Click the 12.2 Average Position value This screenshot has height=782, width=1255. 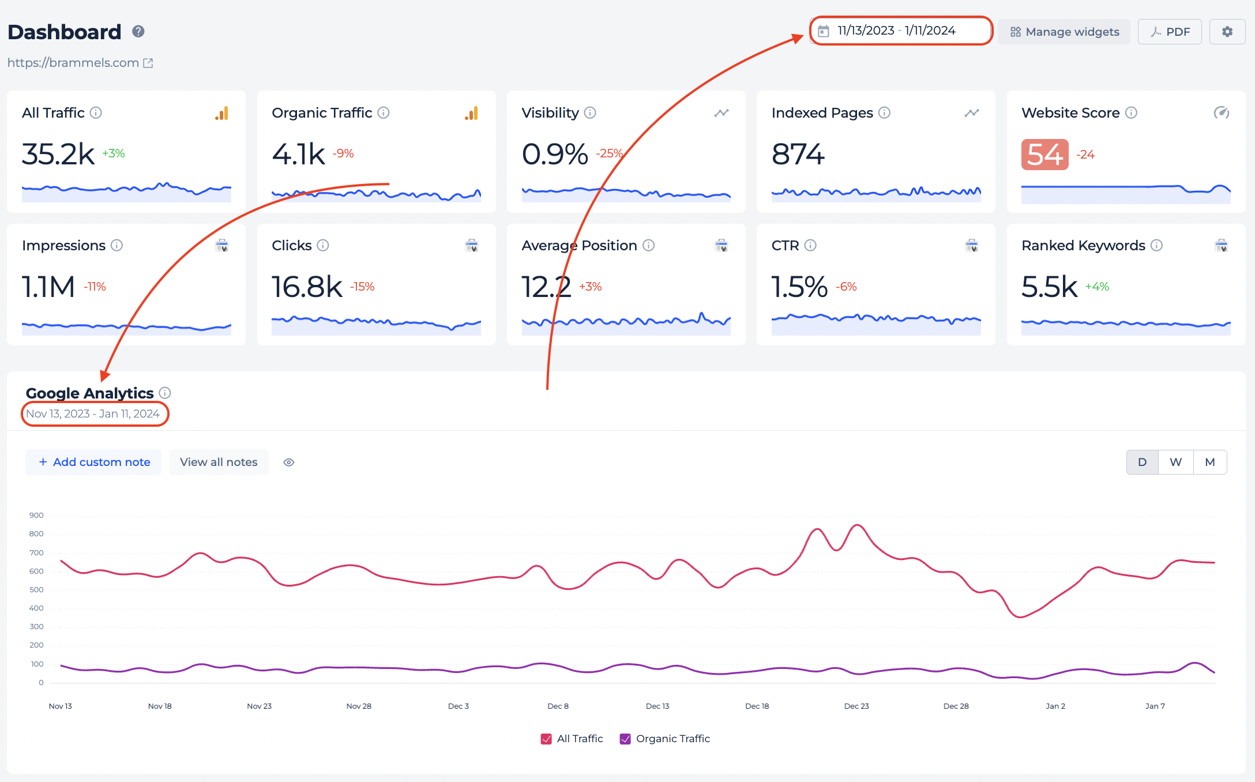tap(546, 287)
